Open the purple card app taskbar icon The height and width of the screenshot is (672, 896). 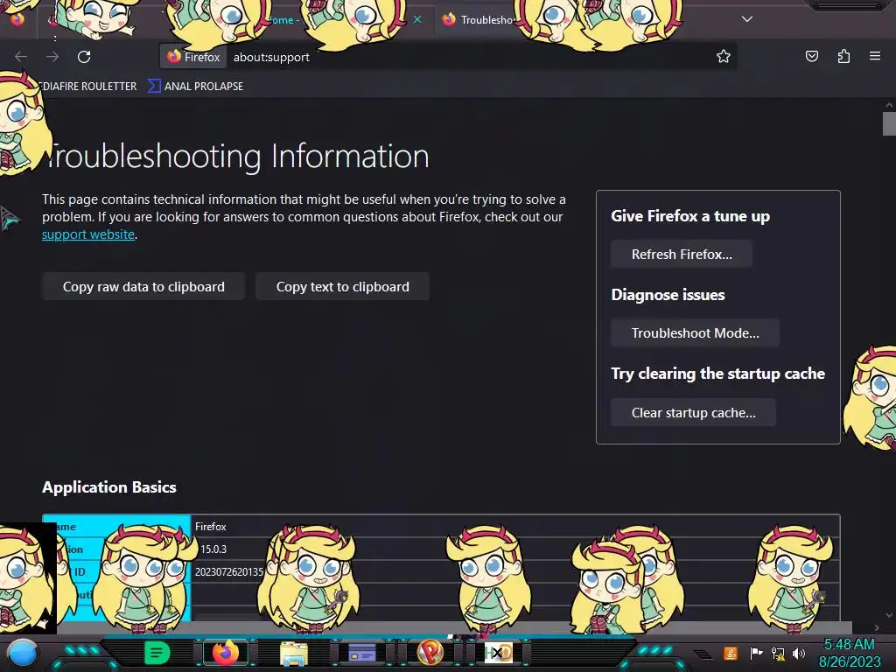(362, 653)
